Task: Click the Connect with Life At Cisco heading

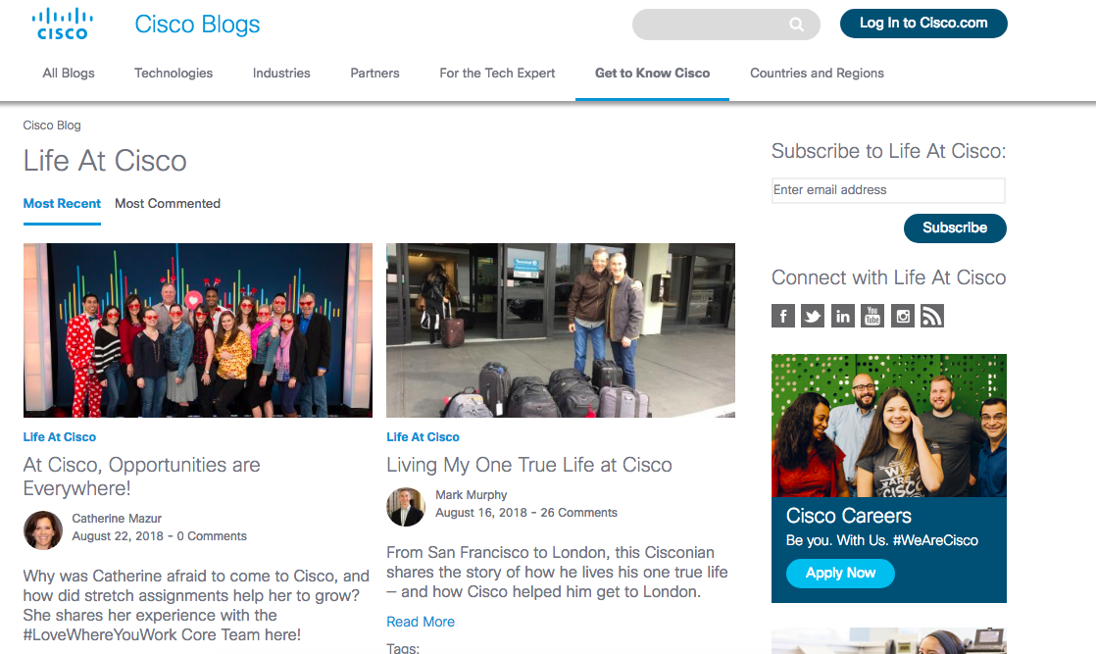Action: [888, 277]
